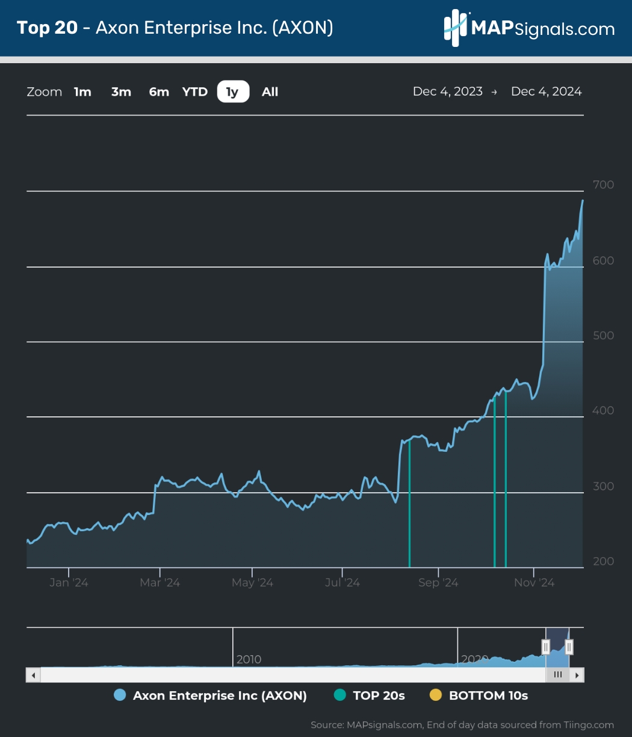This screenshot has height=737, width=632.
Task: Grab the navigator left range handle
Action: tap(546, 647)
